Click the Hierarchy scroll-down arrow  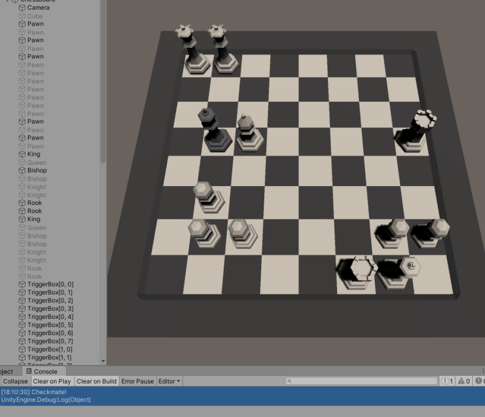coord(103,361)
